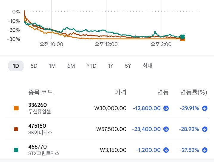The image size is (214, 162).
Task: Click the down arrow beside -12,800.00
Action: coord(166,108)
